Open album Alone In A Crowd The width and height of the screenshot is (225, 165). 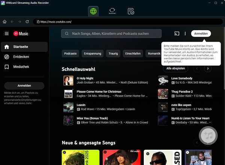[x=136, y=122]
